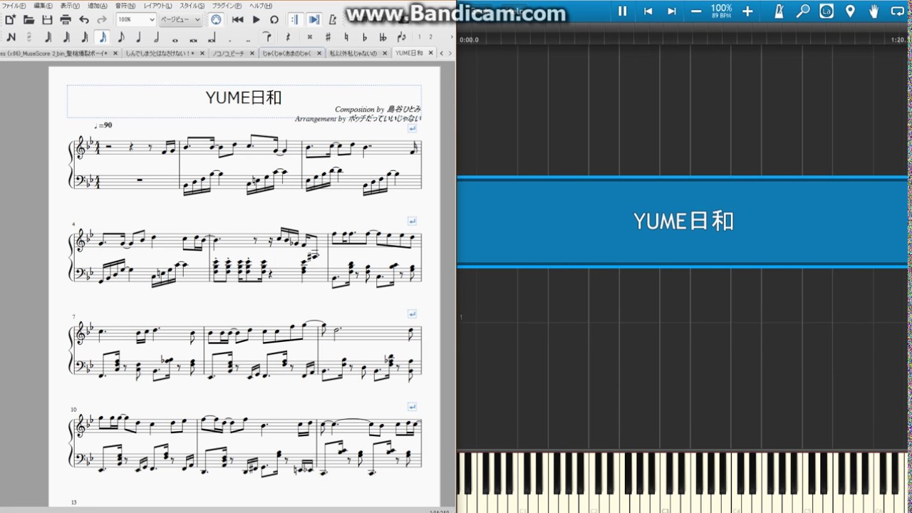This screenshot has width=912, height=513.
Task: Toggle loop playback in MuseScore toolbar
Action: click(x=274, y=20)
